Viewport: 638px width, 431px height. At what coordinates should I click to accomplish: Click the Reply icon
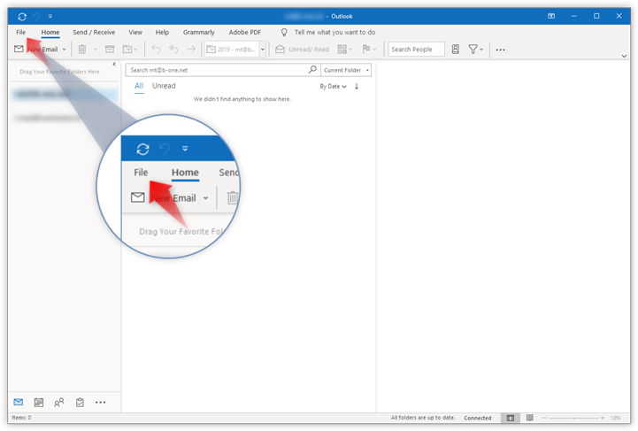[156, 50]
